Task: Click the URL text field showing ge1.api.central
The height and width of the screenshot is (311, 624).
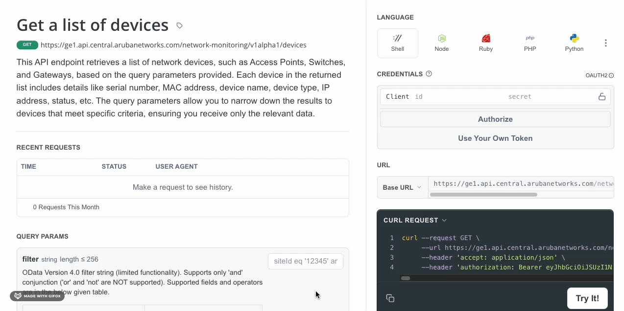Action: (x=521, y=184)
